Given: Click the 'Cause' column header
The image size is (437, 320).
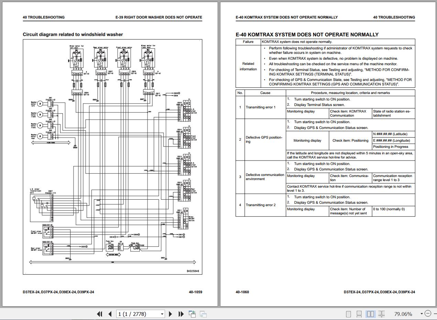Looking at the screenshot, I should [265, 93].
